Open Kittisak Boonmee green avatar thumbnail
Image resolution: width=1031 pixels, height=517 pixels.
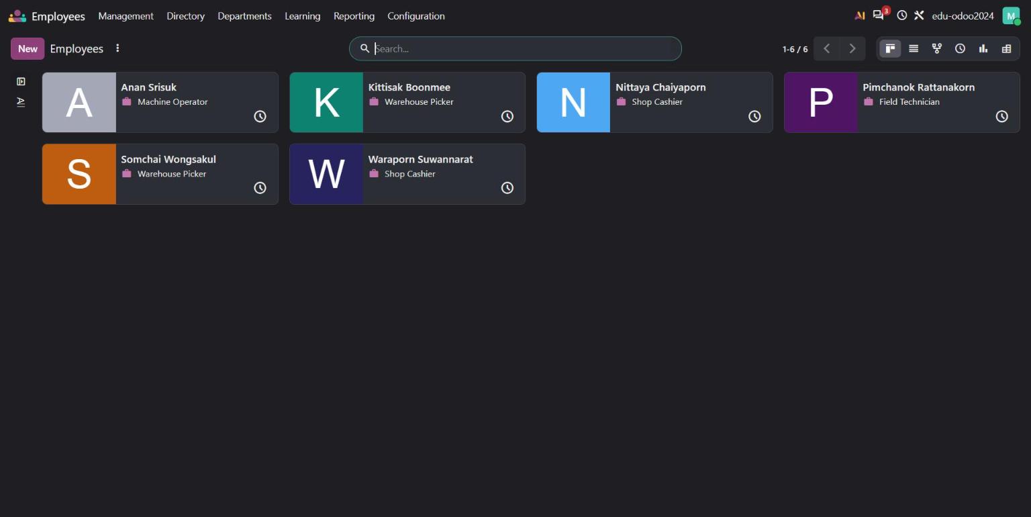pos(326,102)
